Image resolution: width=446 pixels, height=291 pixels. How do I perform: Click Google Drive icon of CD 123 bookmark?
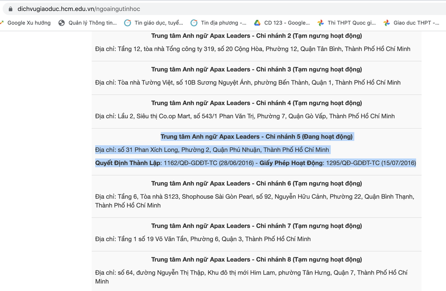tap(257, 23)
